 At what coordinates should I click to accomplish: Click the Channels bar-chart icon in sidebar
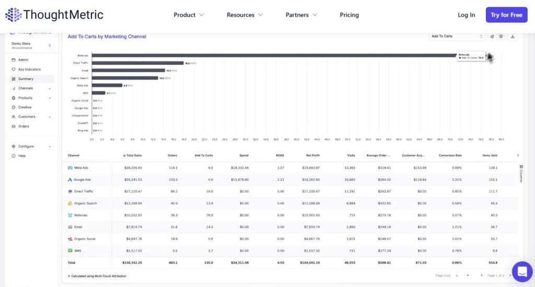point(14,88)
